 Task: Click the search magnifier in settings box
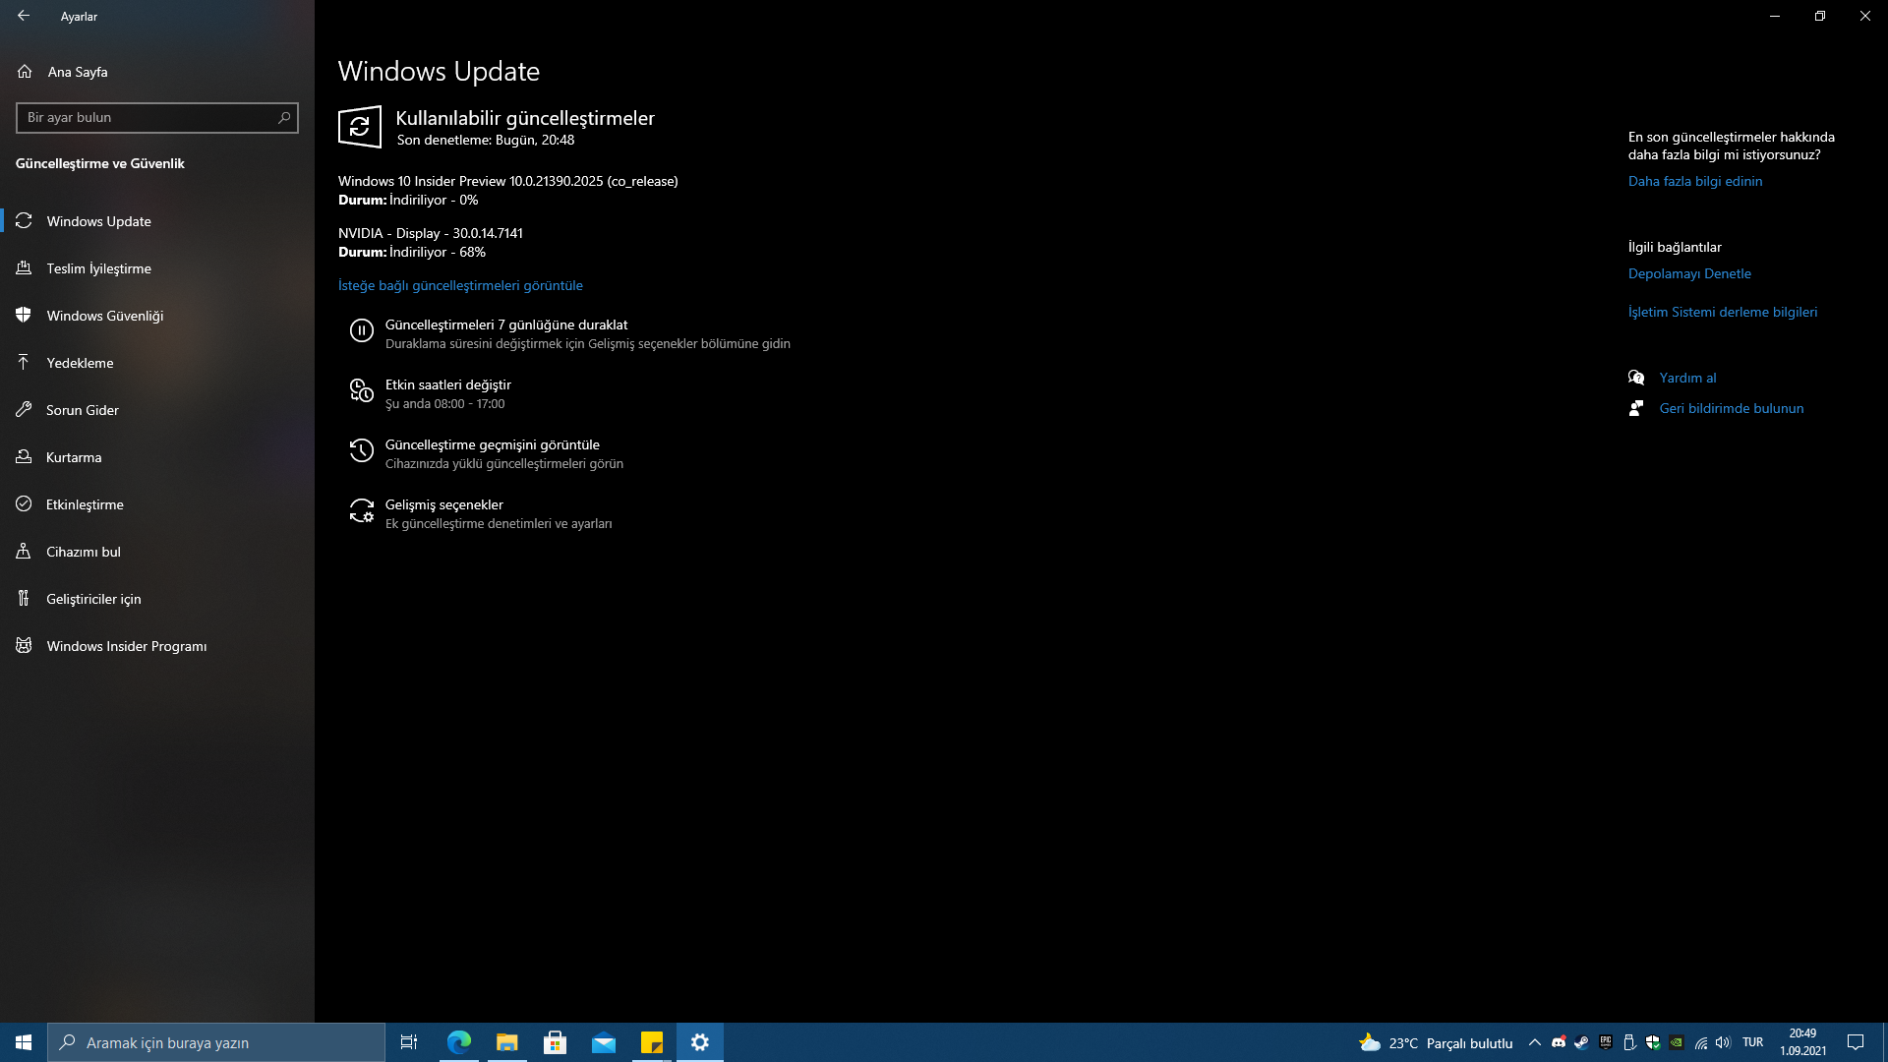click(x=284, y=118)
